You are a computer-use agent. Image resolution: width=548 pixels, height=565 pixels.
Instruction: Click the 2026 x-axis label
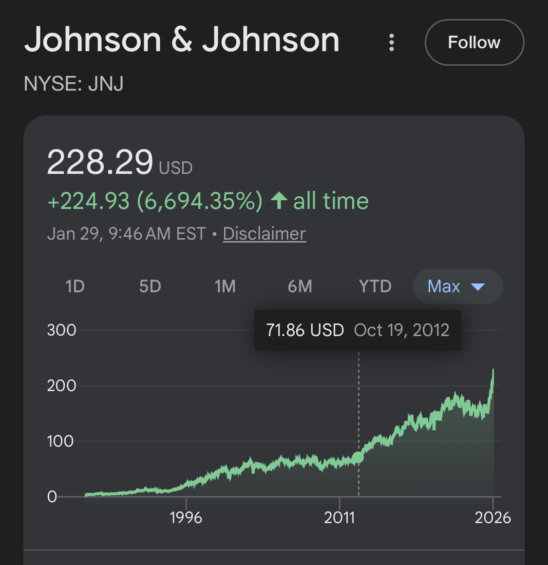492,517
